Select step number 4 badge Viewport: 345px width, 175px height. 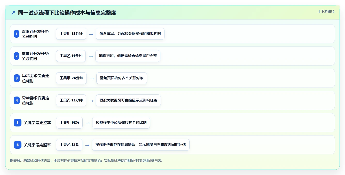pyautogui.click(x=17, y=100)
